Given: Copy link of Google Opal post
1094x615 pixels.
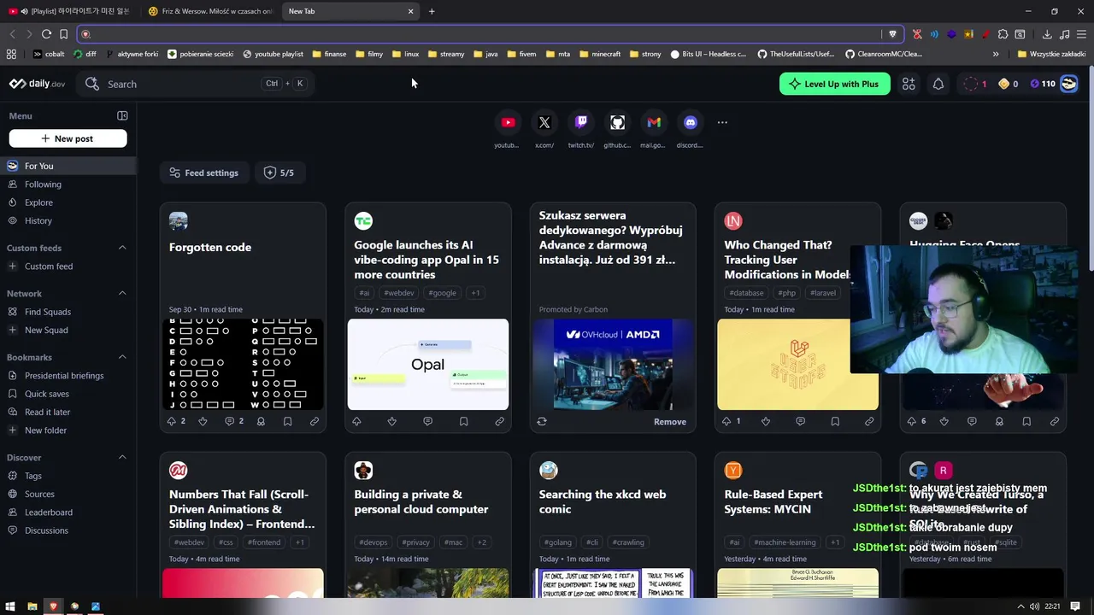Looking at the screenshot, I should [x=499, y=421].
